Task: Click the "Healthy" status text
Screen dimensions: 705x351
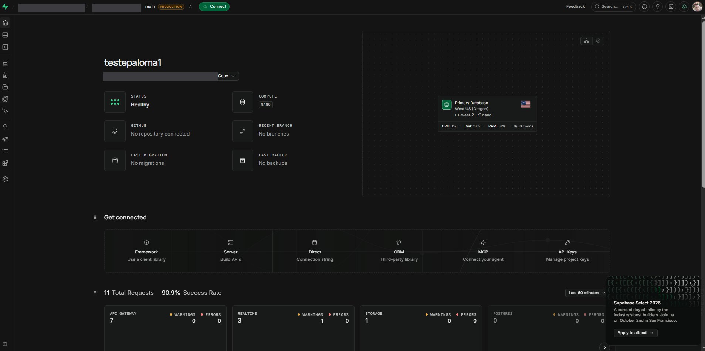Action: click(x=140, y=105)
